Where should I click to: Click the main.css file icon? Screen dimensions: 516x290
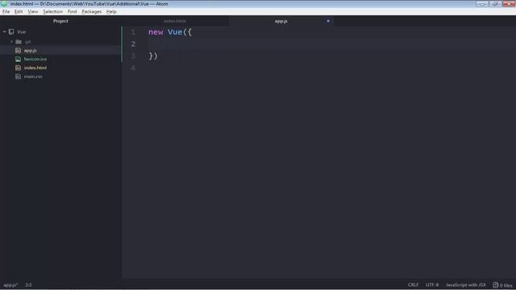(18, 77)
